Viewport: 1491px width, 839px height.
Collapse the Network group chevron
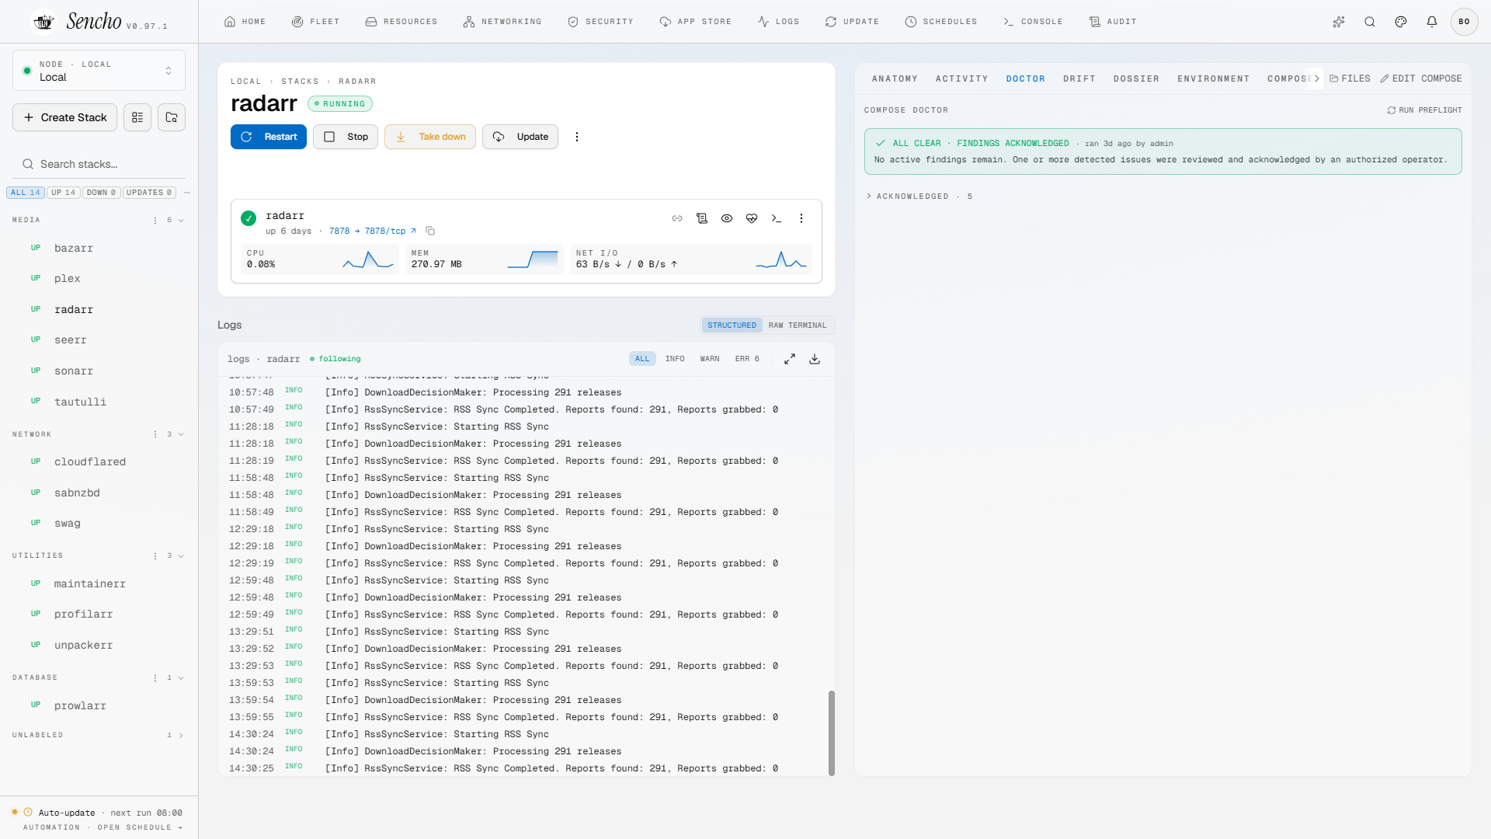181,434
